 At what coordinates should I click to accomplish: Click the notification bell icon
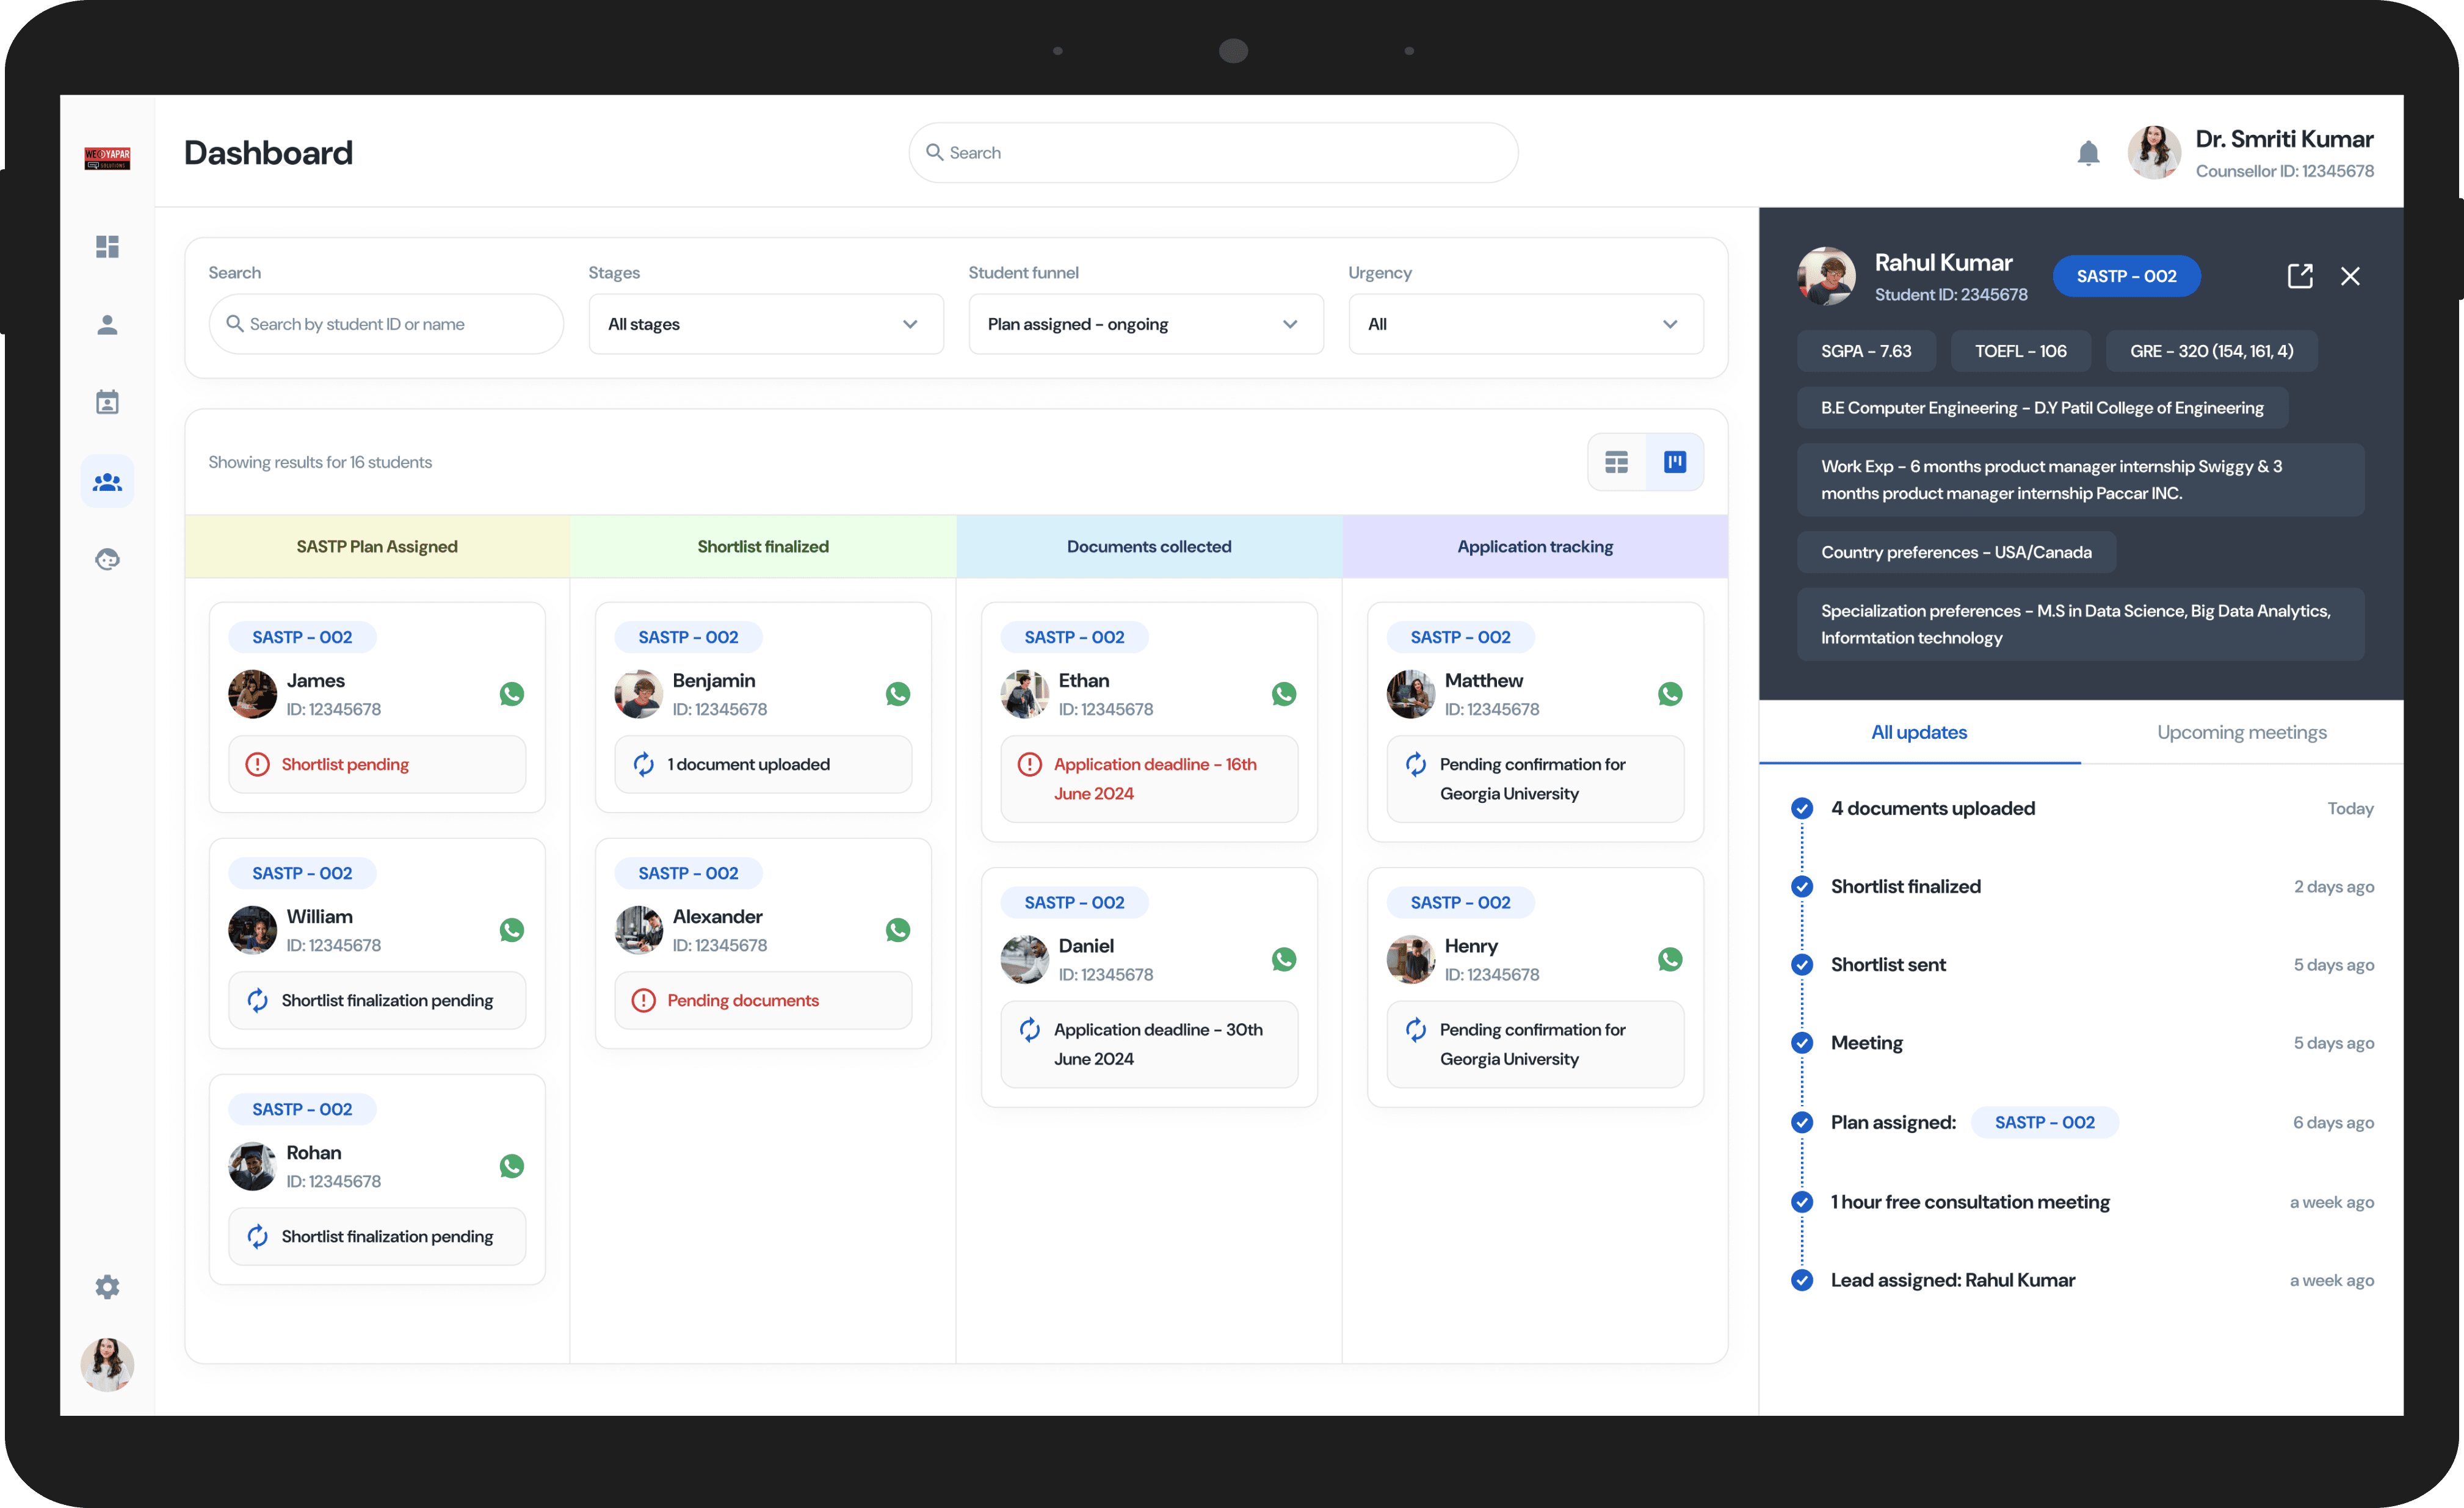tap(2088, 153)
